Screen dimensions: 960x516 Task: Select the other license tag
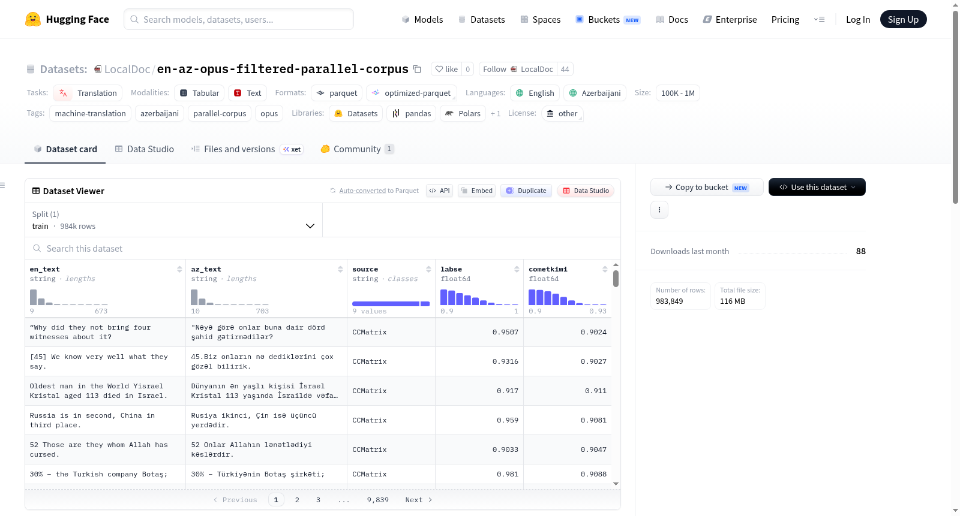[x=562, y=113]
